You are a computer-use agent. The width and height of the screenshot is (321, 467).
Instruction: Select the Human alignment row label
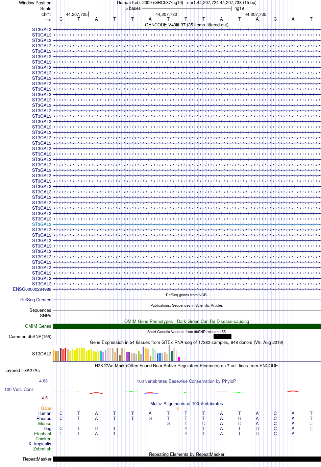coord(45,413)
